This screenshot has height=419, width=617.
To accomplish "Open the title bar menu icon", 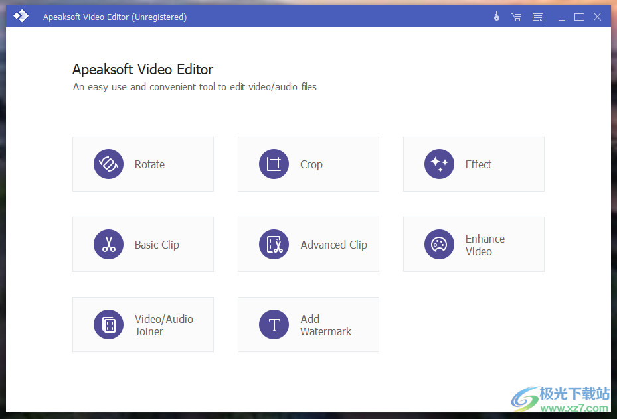I will [538, 17].
